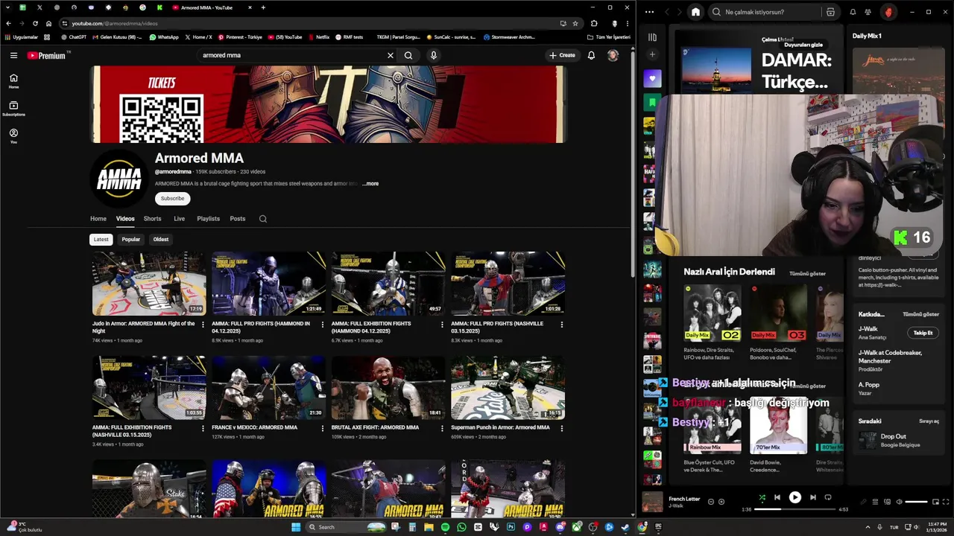Go to Spotify Home

[x=695, y=12]
